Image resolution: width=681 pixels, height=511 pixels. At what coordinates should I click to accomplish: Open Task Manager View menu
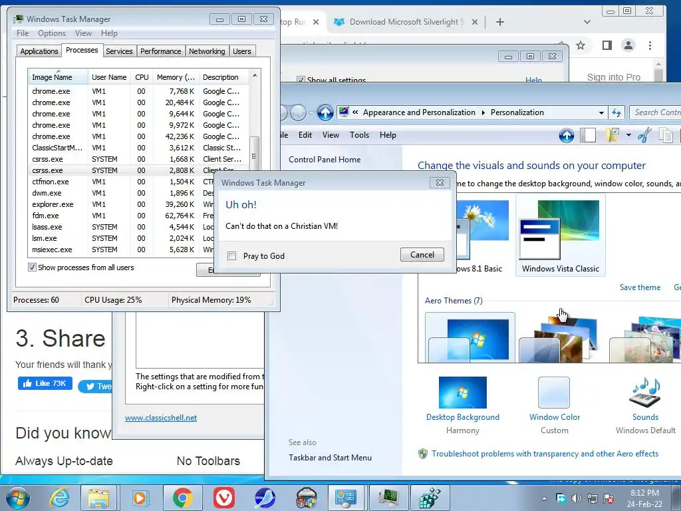point(83,33)
